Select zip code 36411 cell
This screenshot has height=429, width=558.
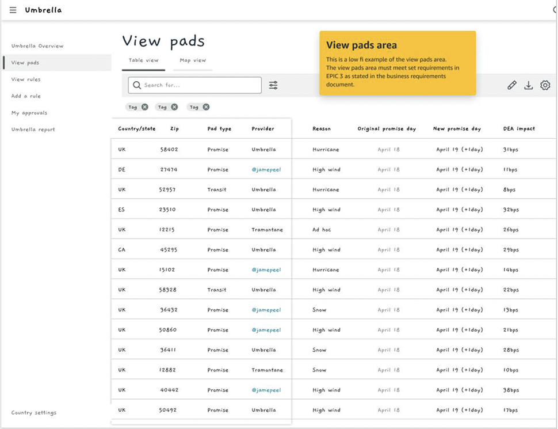[168, 350]
